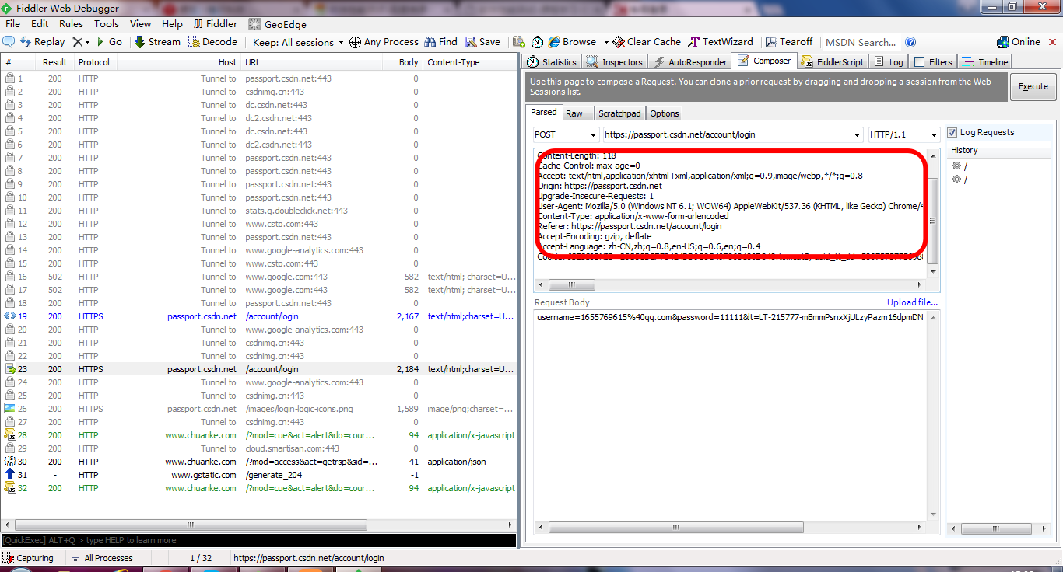Select session 16 www.google.com 502 row
Viewport: 1063px width, 572px height.
pyautogui.click(x=258, y=277)
